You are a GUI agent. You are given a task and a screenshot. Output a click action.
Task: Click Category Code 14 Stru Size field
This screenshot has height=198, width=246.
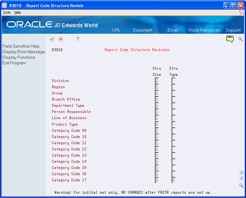(157, 162)
